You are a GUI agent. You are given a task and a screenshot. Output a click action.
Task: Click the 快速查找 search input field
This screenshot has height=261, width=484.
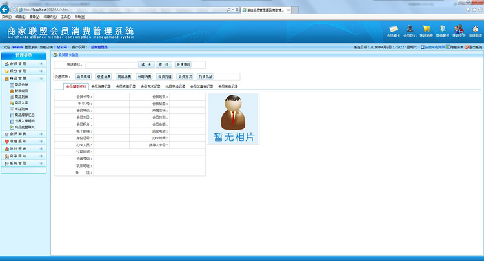pos(111,64)
